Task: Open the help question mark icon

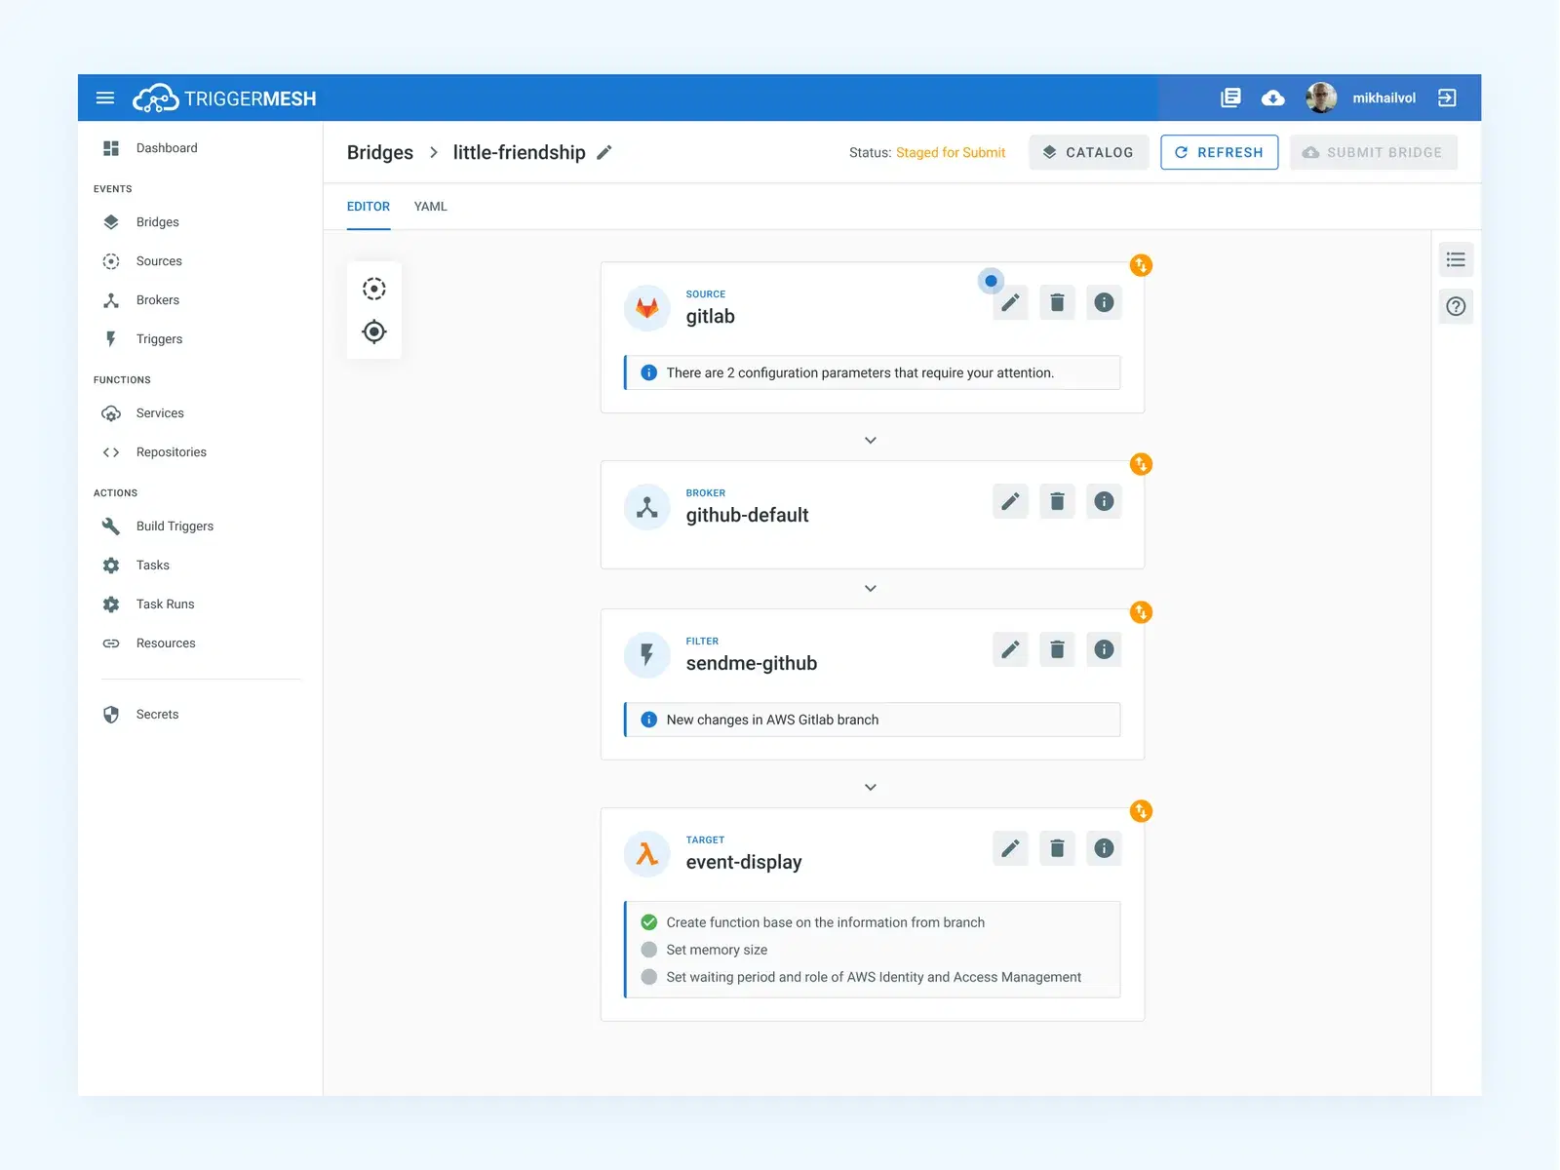Action: pyautogui.click(x=1456, y=306)
